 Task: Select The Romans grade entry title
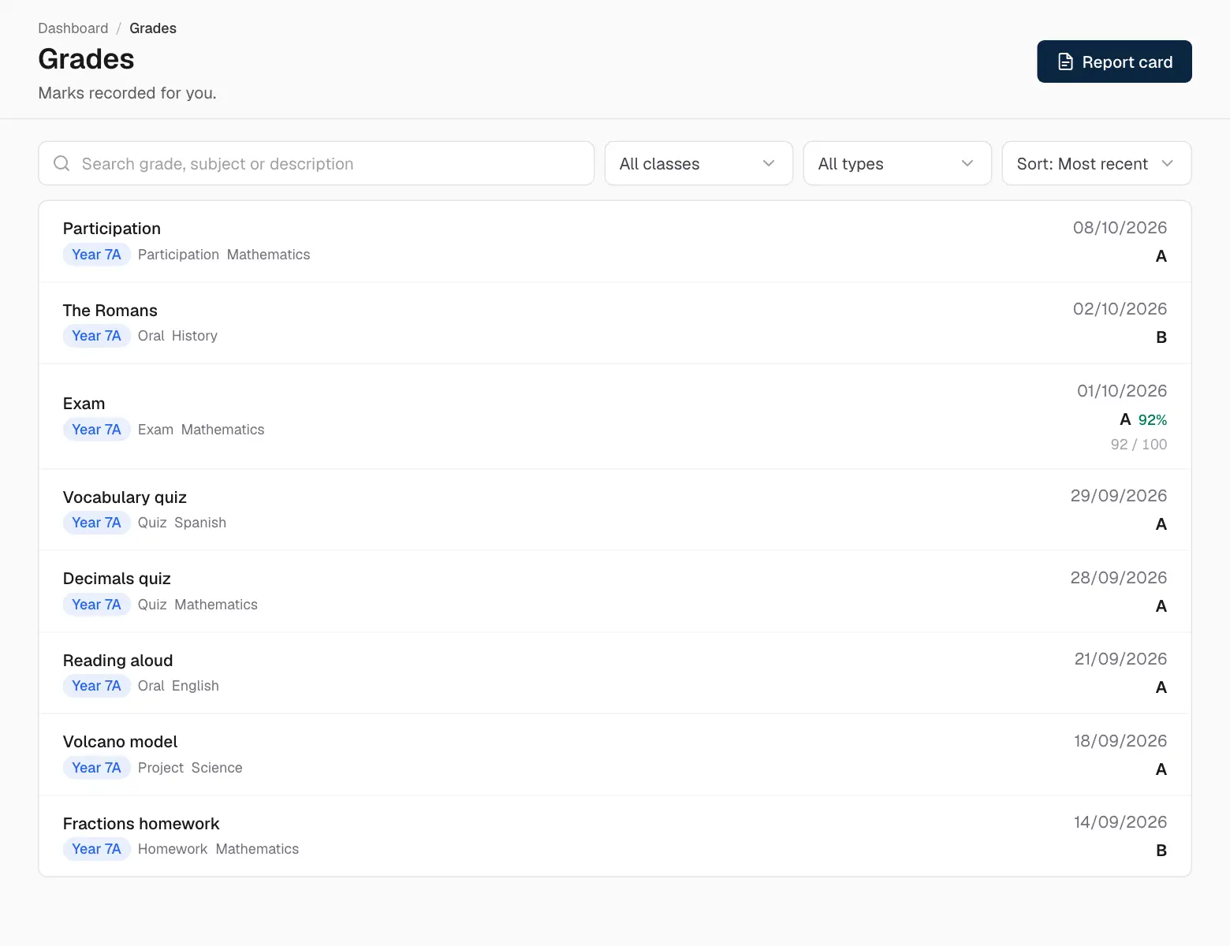point(110,311)
